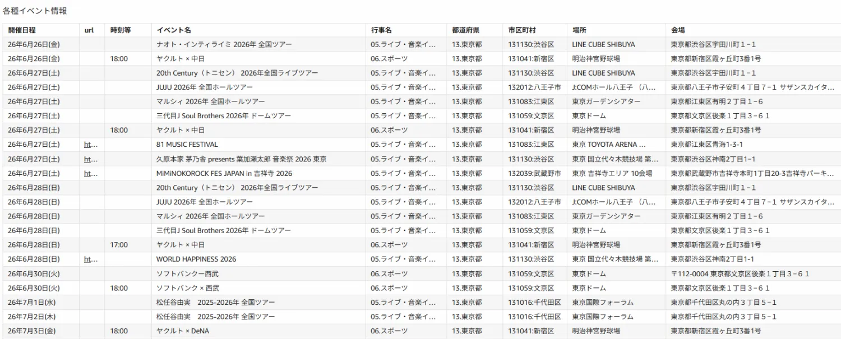Click the 81 MUSIC FESTIVAL event name
The width and height of the screenshot is (841, 339).
pos(187,145)
